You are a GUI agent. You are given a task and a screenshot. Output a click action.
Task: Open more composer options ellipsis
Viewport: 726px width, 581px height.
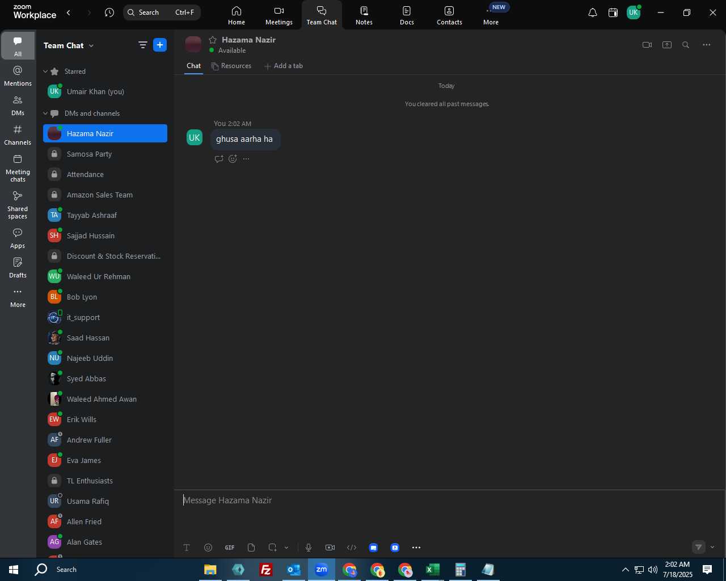[416, 548]
